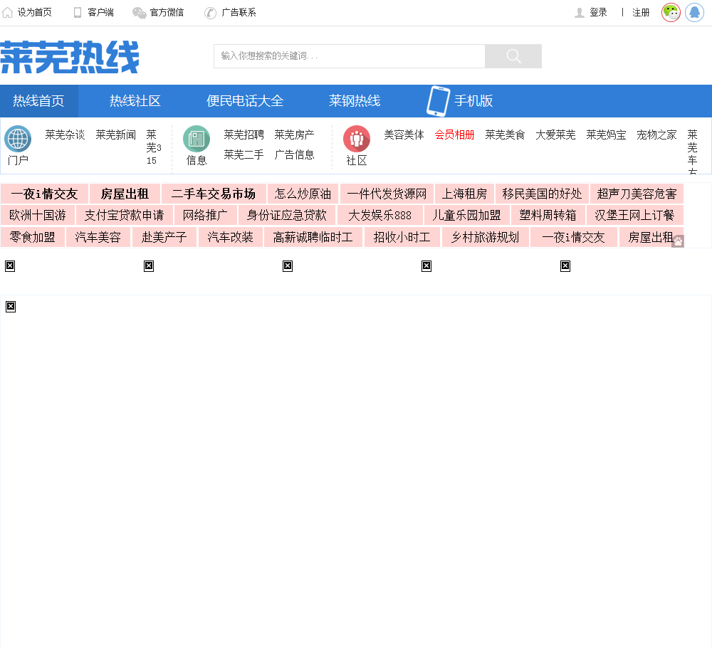Click the 支付宝贷款申请 ad link
712x647 pixels.
click(x=125, y=215)
